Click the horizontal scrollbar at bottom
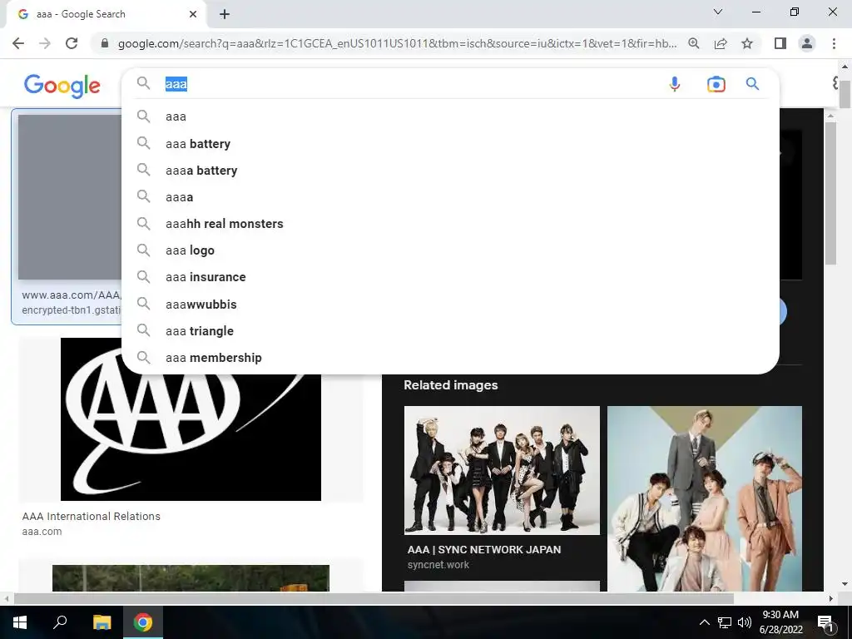This screenshot has width=852, height=639. (374, 598)
